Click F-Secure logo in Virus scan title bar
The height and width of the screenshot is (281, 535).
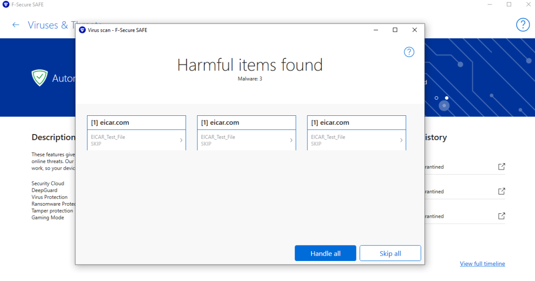coord(82,30)
